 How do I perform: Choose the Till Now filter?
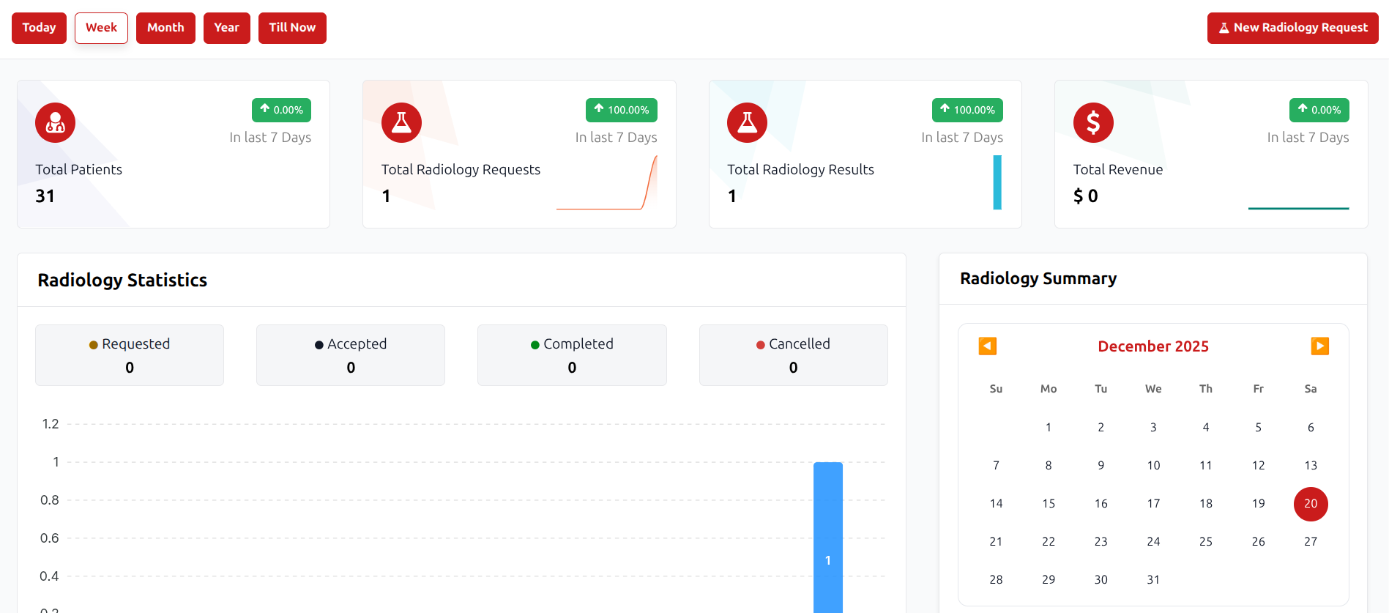click(292, 28)
